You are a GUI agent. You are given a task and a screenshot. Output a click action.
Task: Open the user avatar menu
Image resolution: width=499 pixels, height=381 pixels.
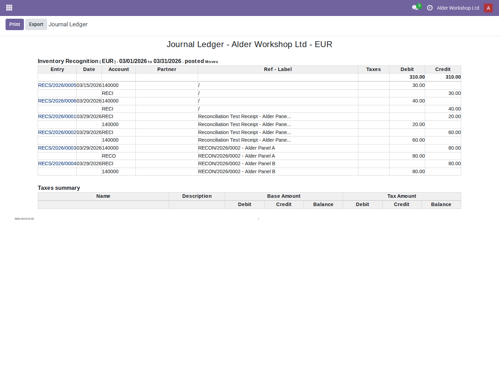coord(488,8)
